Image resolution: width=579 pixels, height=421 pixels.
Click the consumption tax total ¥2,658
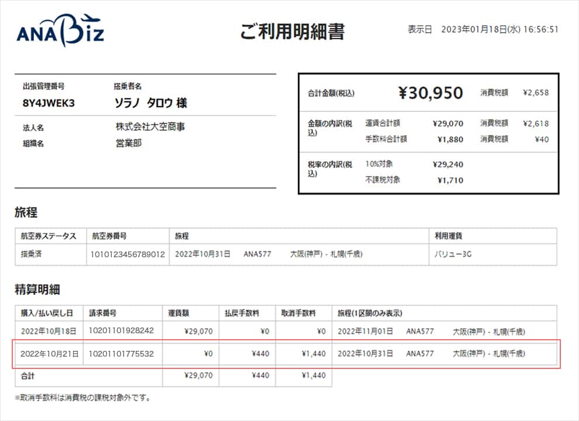tap(535, 92)
